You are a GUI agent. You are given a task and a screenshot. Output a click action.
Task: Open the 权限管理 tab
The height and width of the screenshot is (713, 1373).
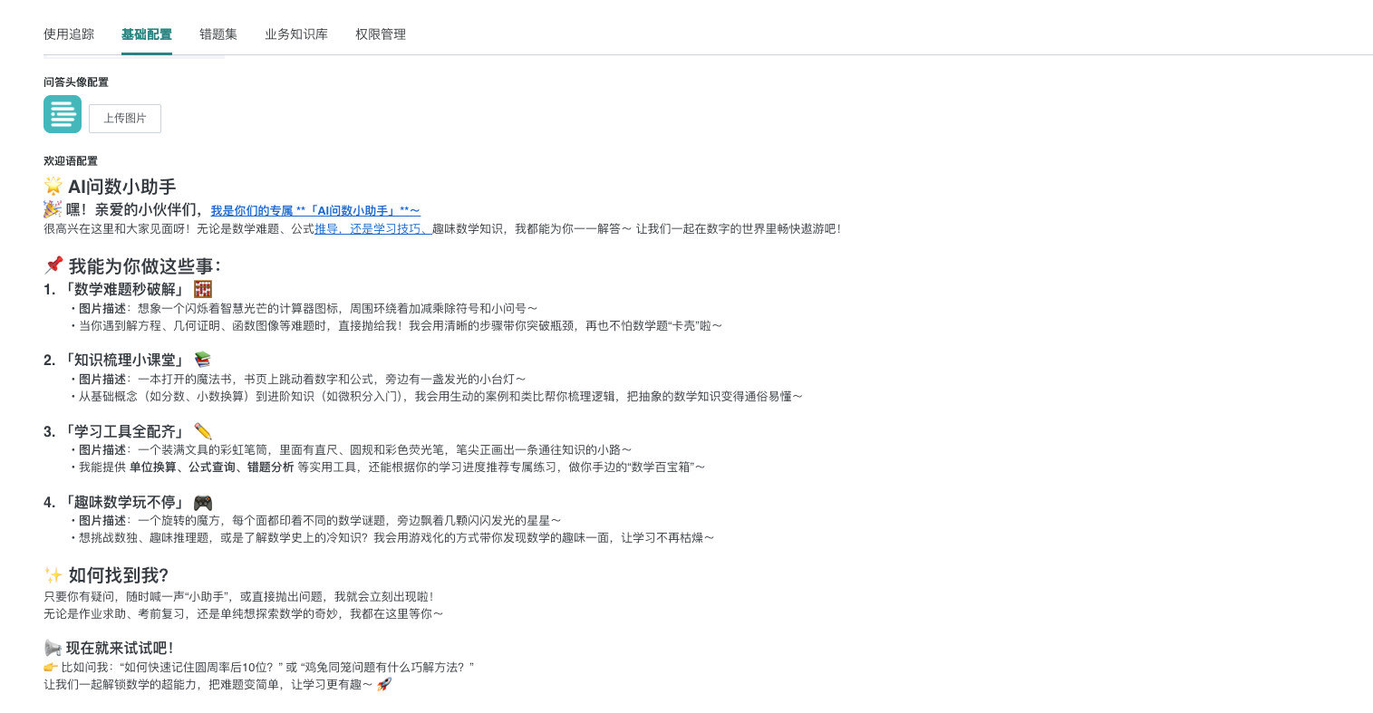coord(381,34)
